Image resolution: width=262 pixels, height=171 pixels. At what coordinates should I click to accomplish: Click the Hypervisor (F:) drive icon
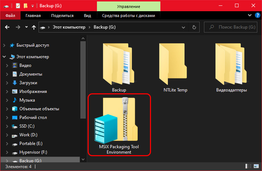(15, 153)
